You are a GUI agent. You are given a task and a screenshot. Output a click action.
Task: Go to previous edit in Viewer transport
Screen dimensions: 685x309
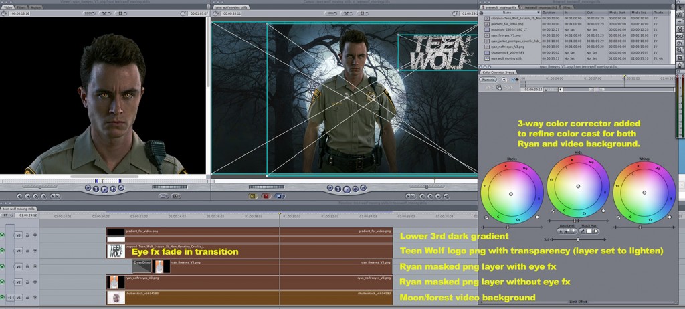88,187
